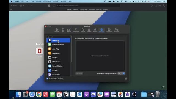The height and width of the screenshot is (99, 176).
Task: Open Notion from the Dock
Action: pos(66,94)
